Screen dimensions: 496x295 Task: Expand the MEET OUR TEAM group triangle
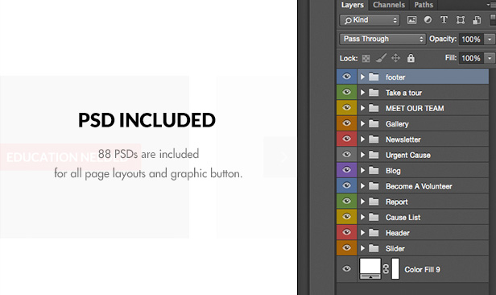tap(362, 108)
